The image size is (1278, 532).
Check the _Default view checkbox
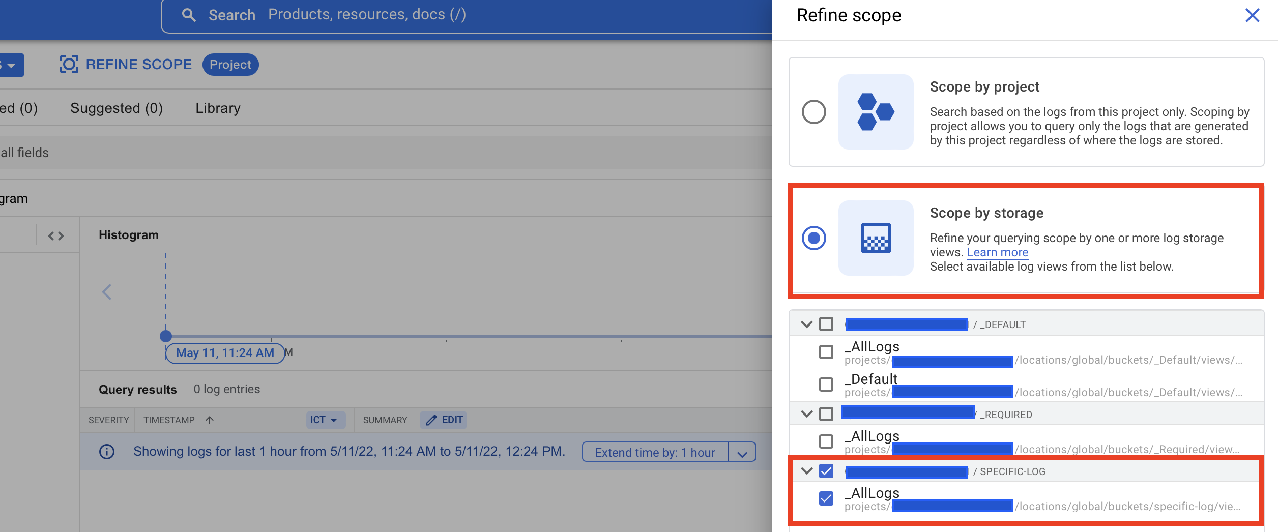pyautogui.click(x=826, y=385)
